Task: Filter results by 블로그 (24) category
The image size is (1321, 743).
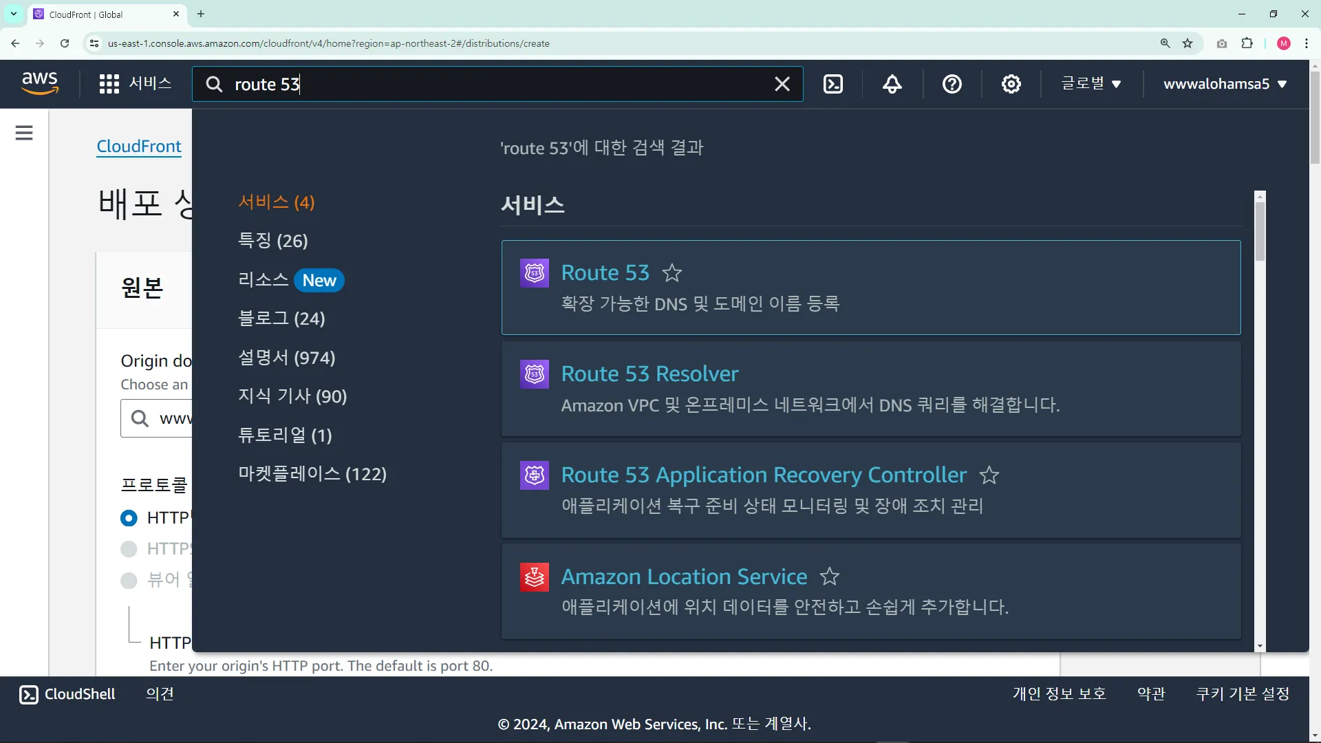Action: 281,319
